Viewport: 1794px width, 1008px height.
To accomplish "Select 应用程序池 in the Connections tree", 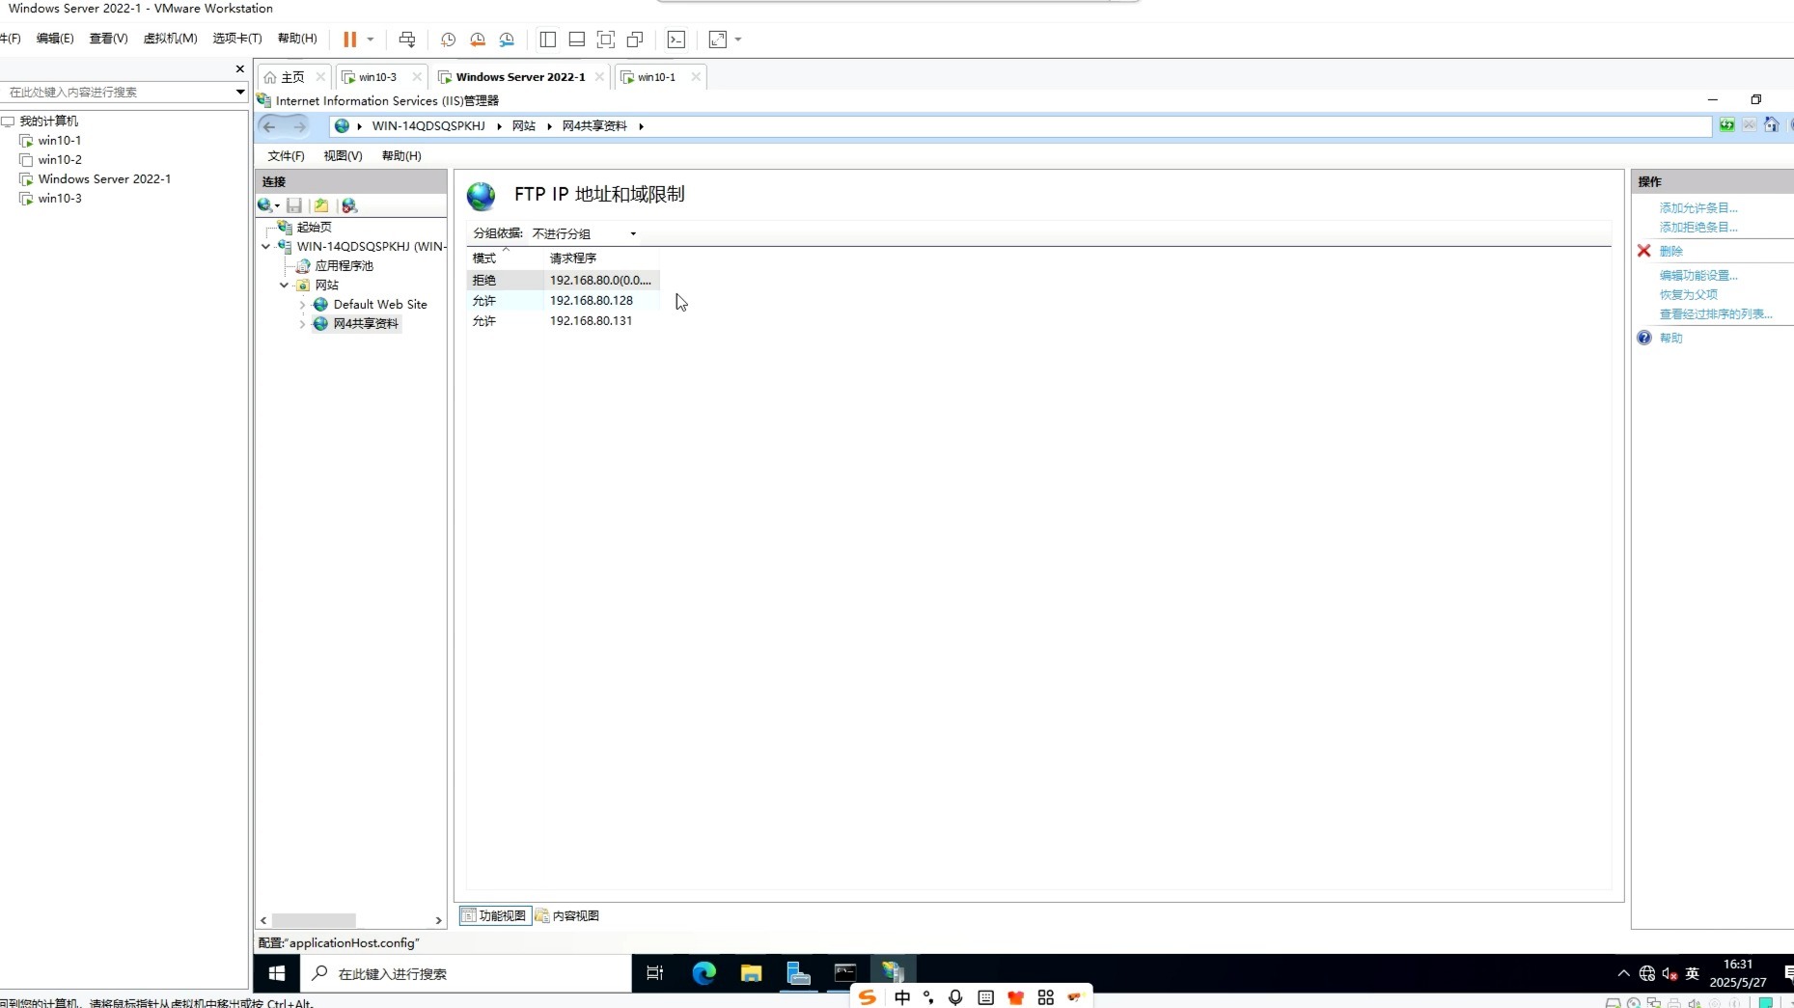I will (344, 265).
